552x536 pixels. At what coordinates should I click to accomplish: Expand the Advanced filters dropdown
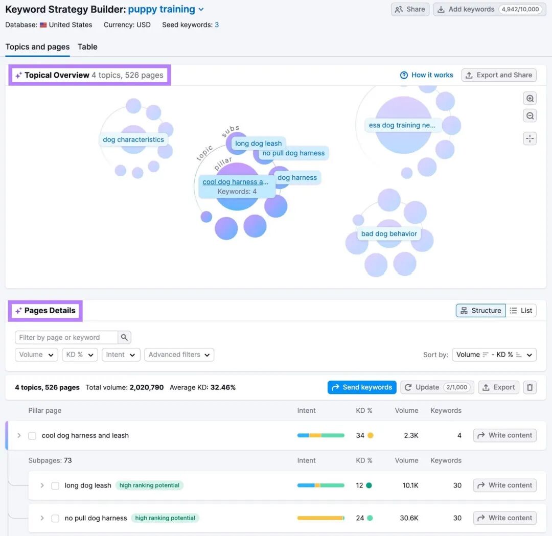(179, 355)
